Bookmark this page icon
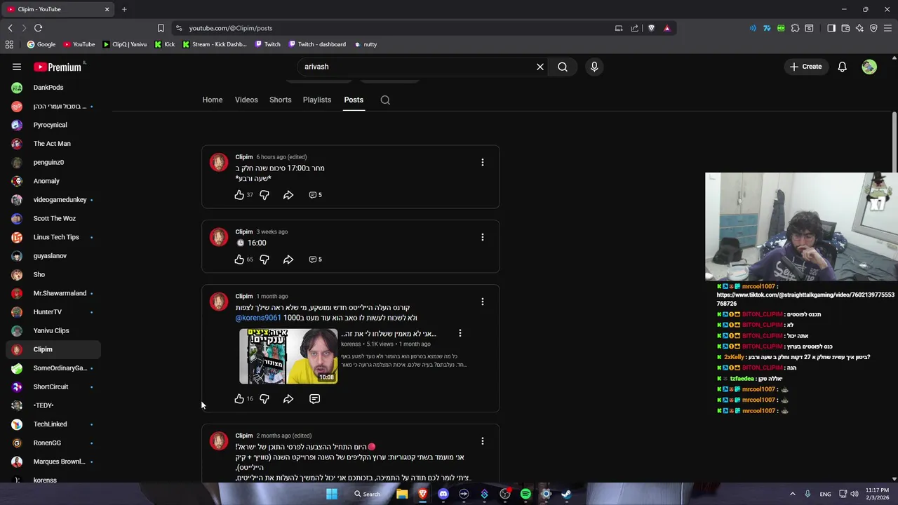The width and height of the screenshot is (898, 505). click(x=161, y=28)
